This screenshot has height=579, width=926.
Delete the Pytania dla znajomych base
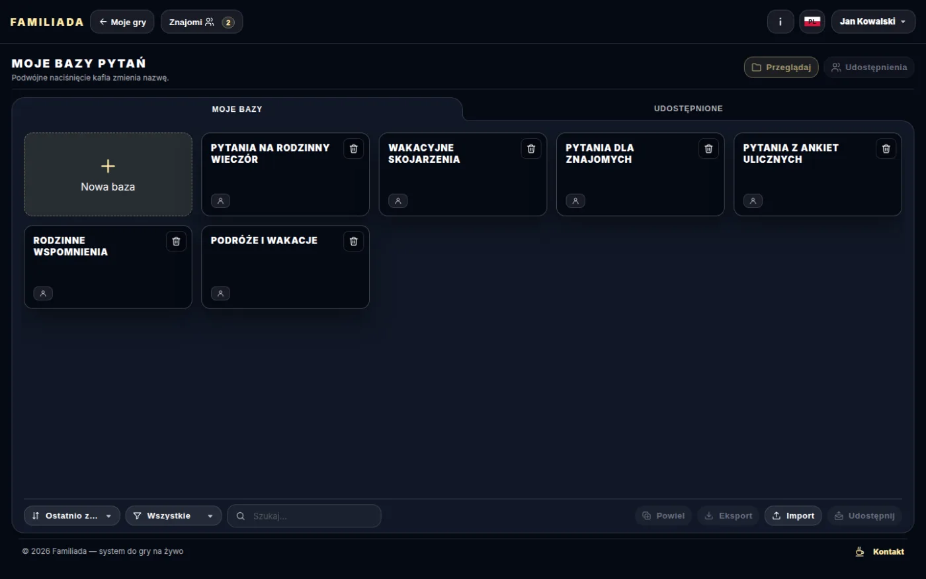coord(708,149)
